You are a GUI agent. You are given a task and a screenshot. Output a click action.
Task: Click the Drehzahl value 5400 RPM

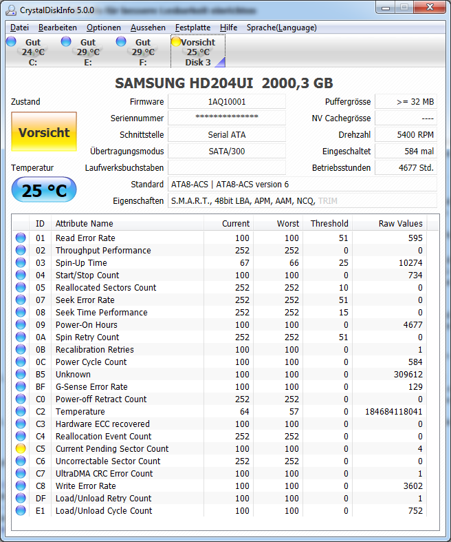coord(406,134)
